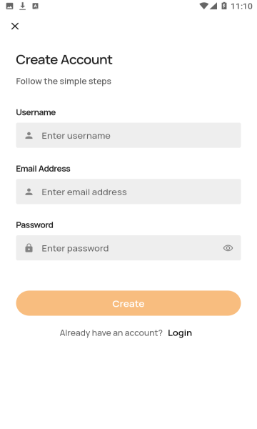Click the Email Address label
Viewport: 257px width, 429px height.
pyautogui.click(x=43, y=169)
